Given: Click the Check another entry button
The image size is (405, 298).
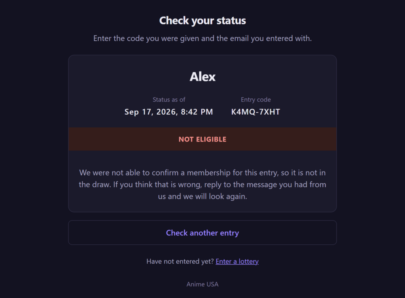Looking at the screenshot, I should (202, 232).
